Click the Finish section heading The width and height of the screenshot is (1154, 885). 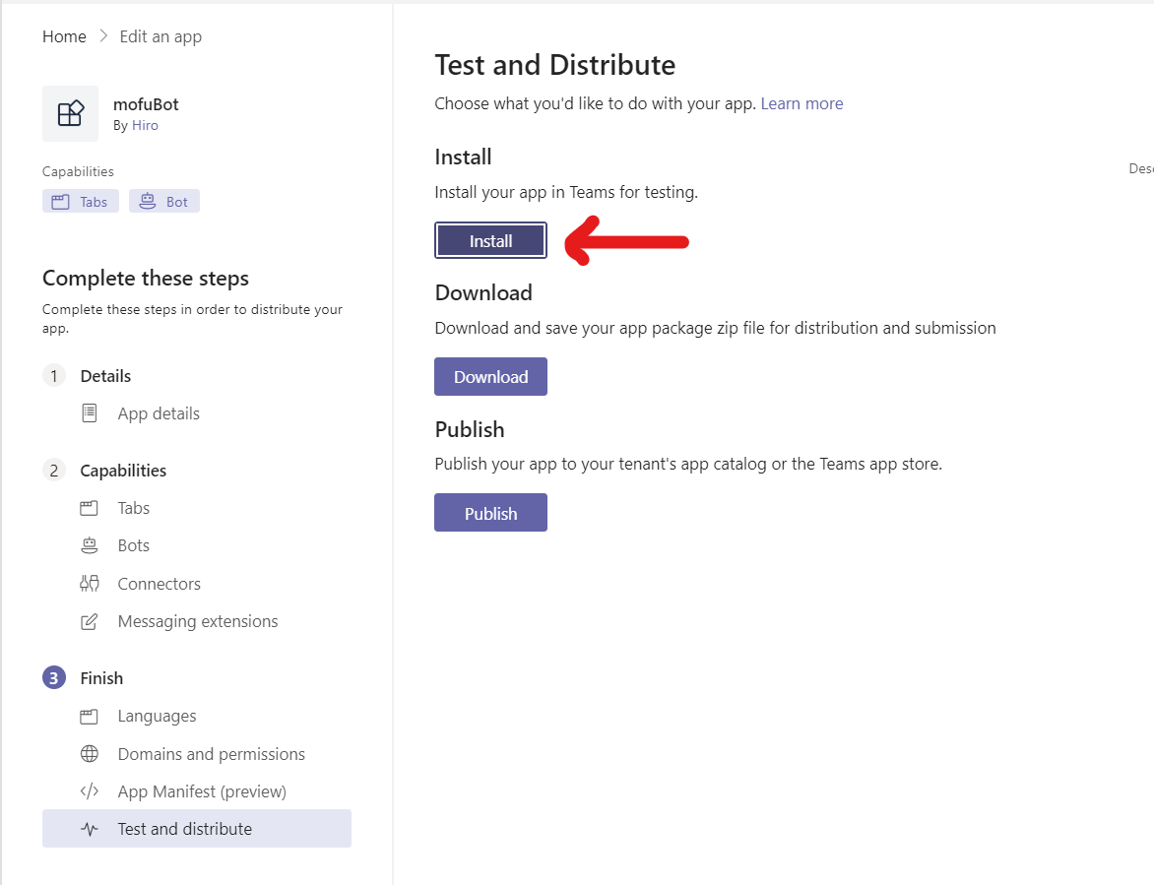(101, 678)
